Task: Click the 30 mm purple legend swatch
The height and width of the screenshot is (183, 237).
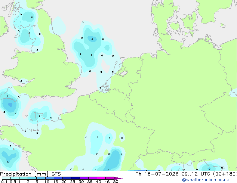Action: tap(84, 178)
